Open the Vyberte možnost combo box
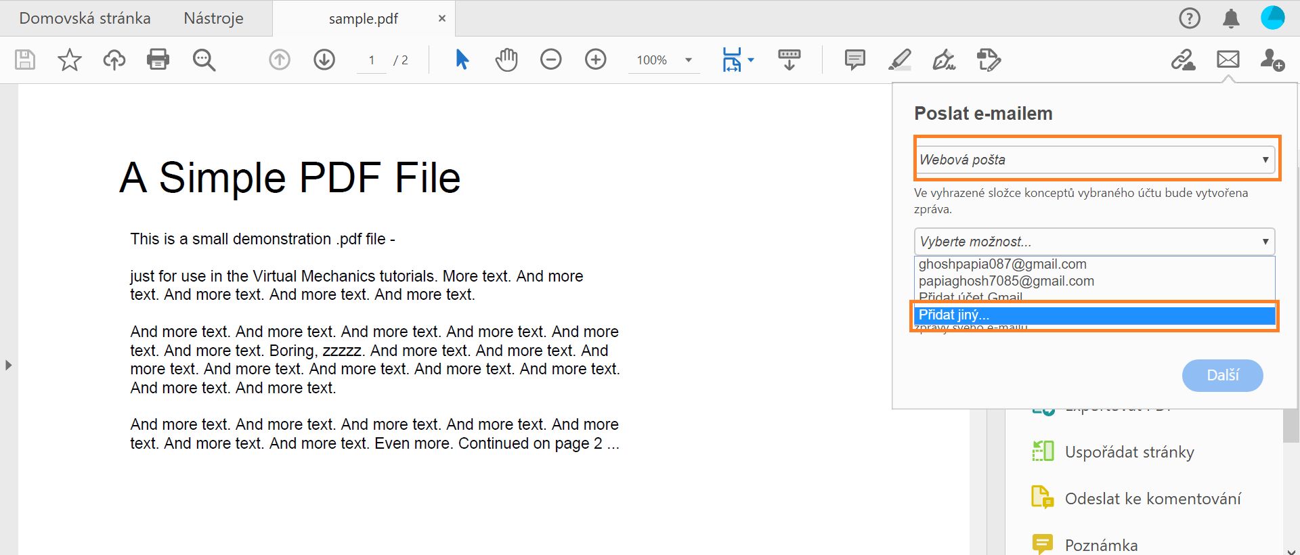 (x=1094, y=242)
